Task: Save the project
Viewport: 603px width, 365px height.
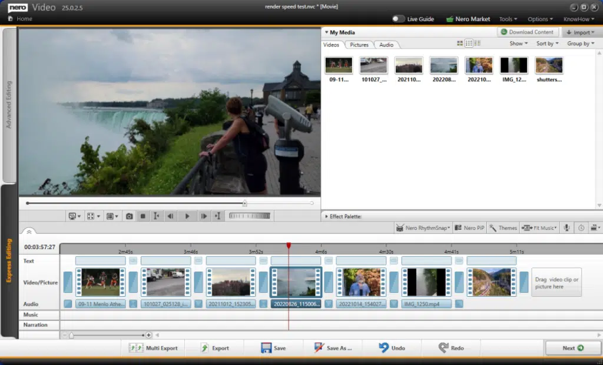Action: tap(273, 348)
